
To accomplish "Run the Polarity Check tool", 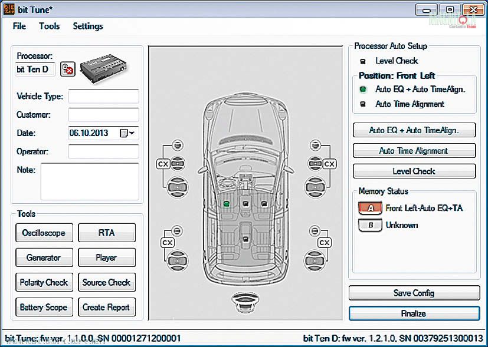I will click(x=44, y=282).
